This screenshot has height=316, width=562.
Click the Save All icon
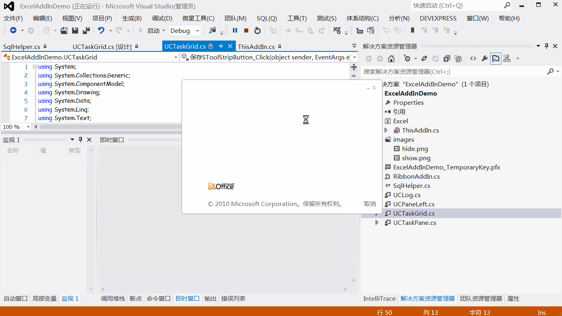pos(86,31)
